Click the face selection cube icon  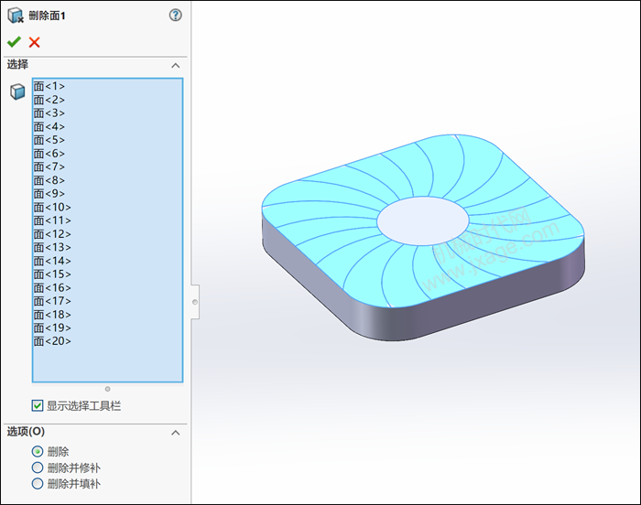(17, 91)
